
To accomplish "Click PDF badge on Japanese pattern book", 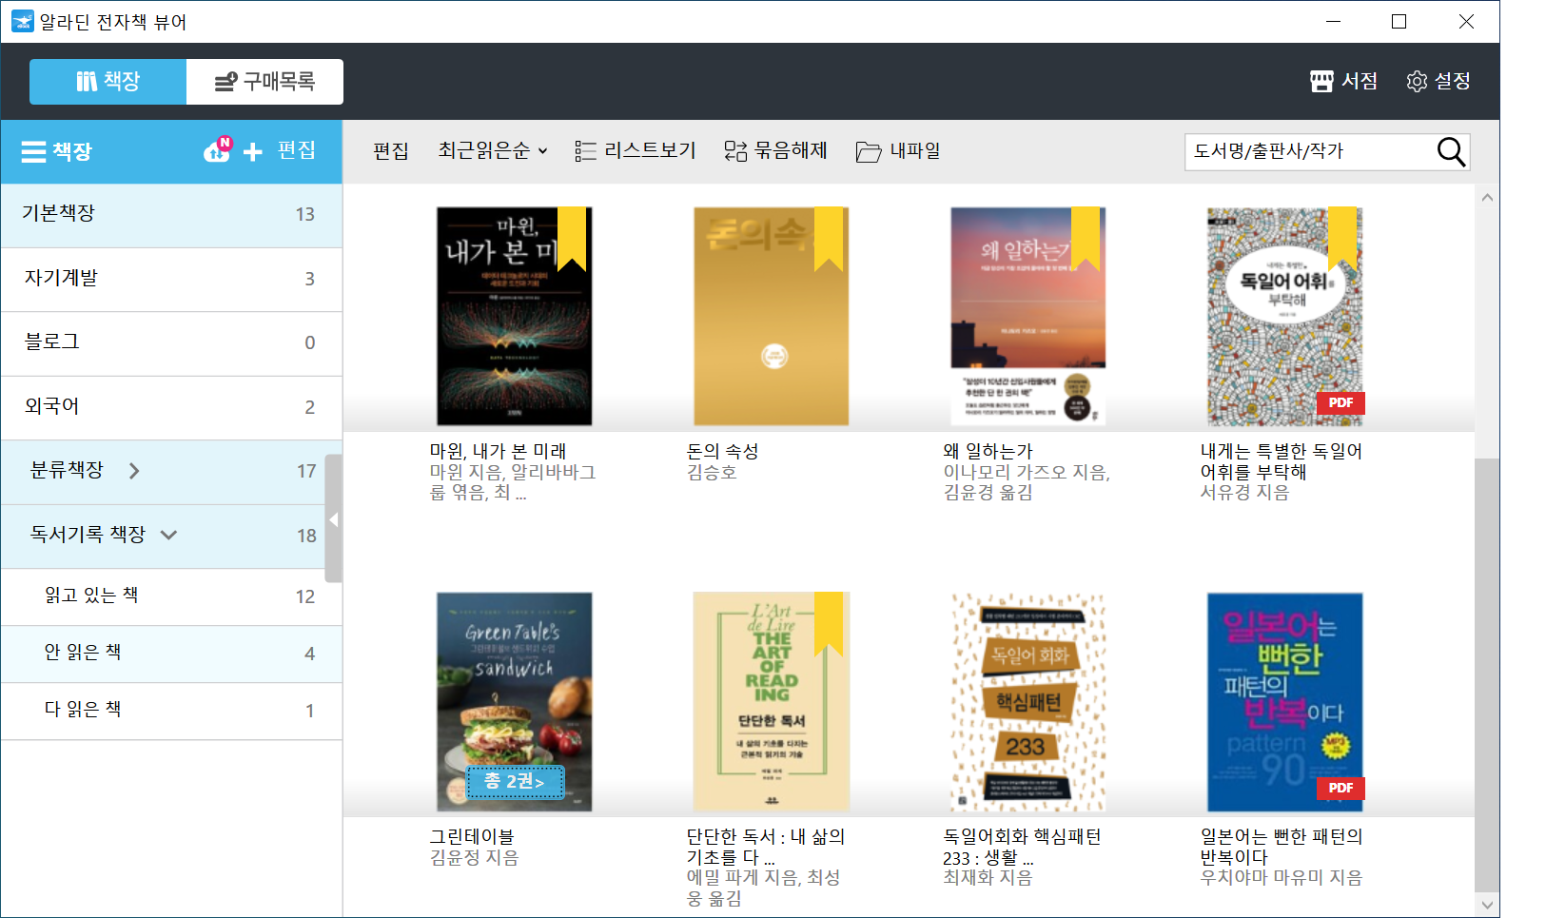I will coord(1341,788).
